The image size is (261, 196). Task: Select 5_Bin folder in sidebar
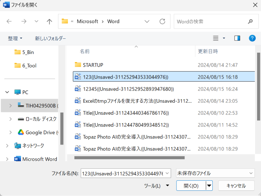click(24, 52)
